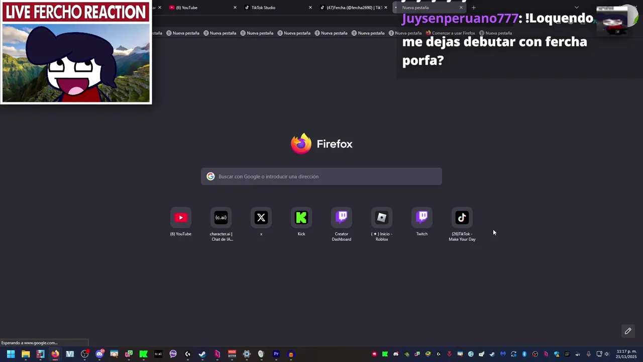Open the green Kick taskbar app
This screenshot has width=643, height=362.
pos(143,354)
